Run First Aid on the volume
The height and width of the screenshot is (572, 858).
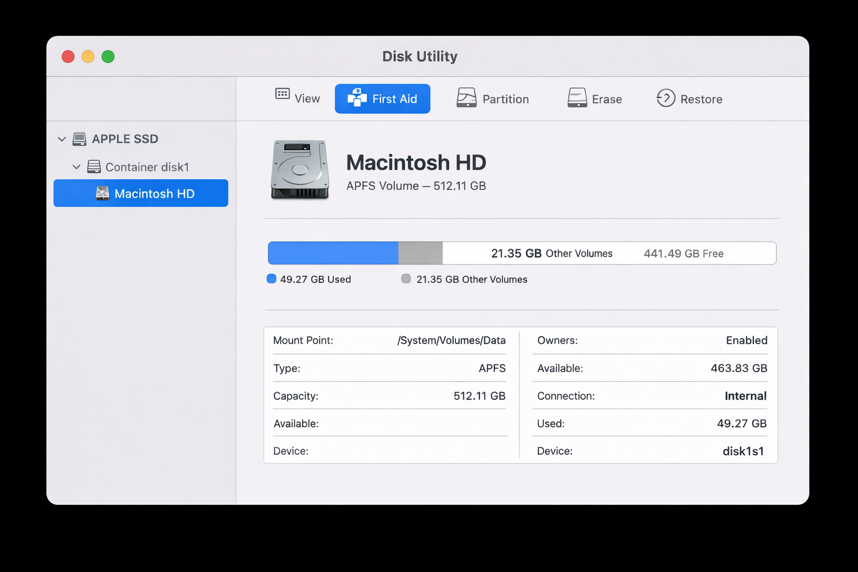pos(383,99)
